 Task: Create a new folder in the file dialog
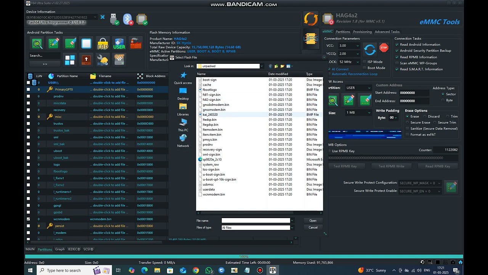coord(282,66)
